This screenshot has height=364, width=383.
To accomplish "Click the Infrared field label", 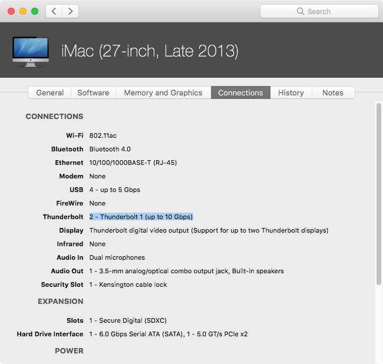I will click(x=70, y=244).
